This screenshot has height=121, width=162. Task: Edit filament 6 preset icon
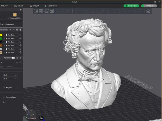pos(20,42)
